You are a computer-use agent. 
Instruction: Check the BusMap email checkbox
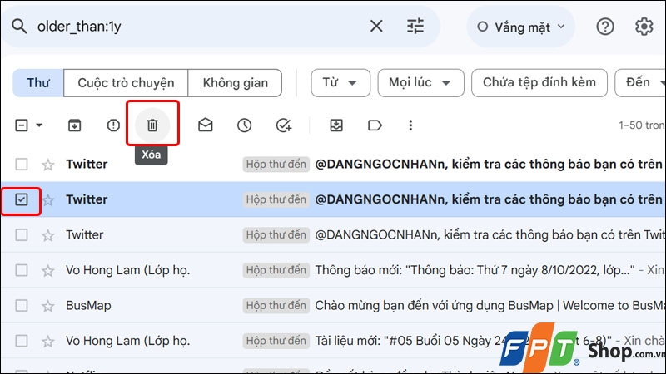pyautogui.click(x=22, y=305)
